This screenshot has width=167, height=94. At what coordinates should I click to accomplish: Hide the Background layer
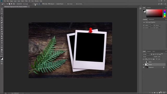(144, 67)
